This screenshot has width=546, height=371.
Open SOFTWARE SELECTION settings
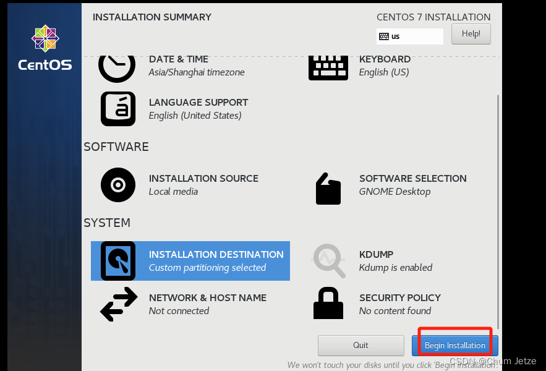point(413,178)
